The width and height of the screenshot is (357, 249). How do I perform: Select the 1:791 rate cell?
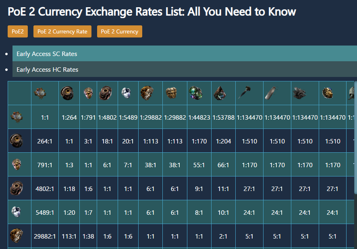(x=88, y=117)
